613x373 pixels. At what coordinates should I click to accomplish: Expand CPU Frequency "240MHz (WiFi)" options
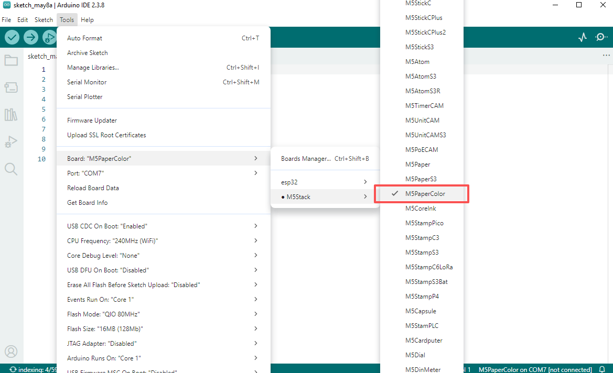pyautogui.click(x=164, y=240)
